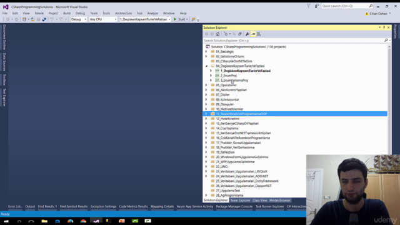
Task: Open Properties wrench icon in Solution Explorer
Action: click(247, 34)
